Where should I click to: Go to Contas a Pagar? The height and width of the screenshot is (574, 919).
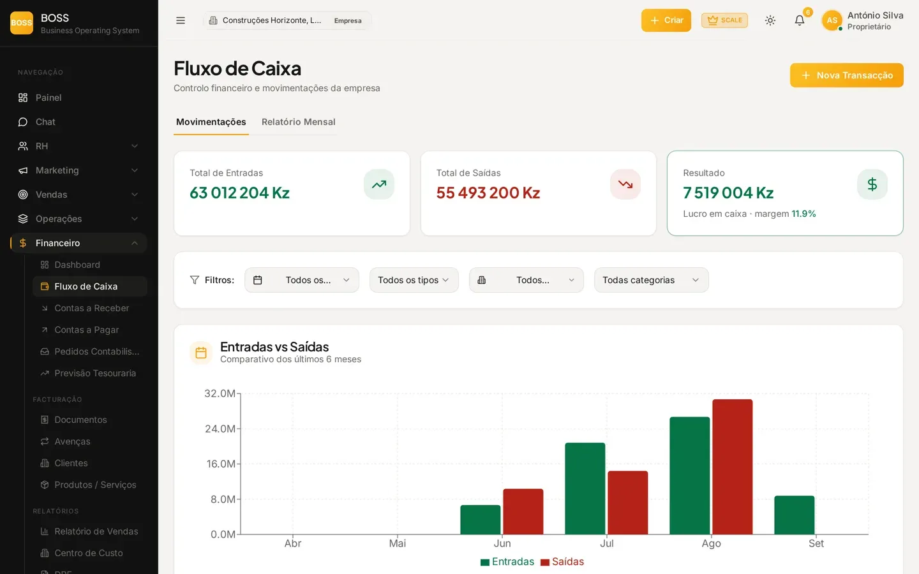pos(90,330)
